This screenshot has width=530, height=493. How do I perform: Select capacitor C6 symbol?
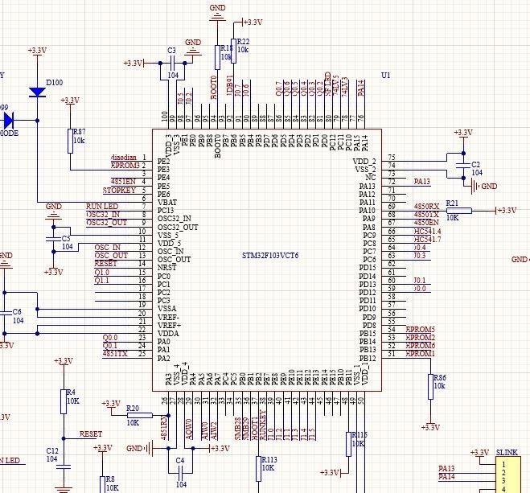(x=4, y=313)
